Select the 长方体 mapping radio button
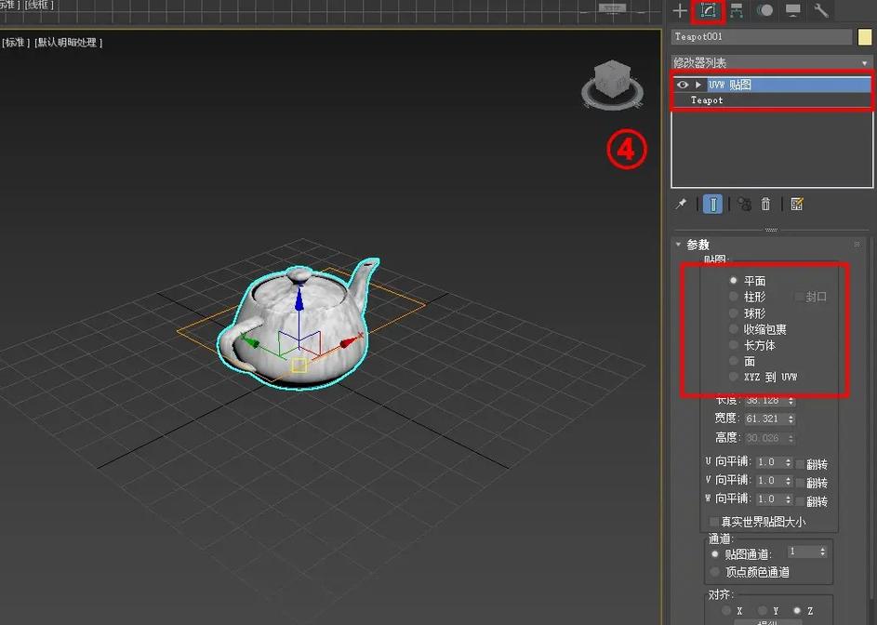 pyautogui.click(x=734, y=345)
